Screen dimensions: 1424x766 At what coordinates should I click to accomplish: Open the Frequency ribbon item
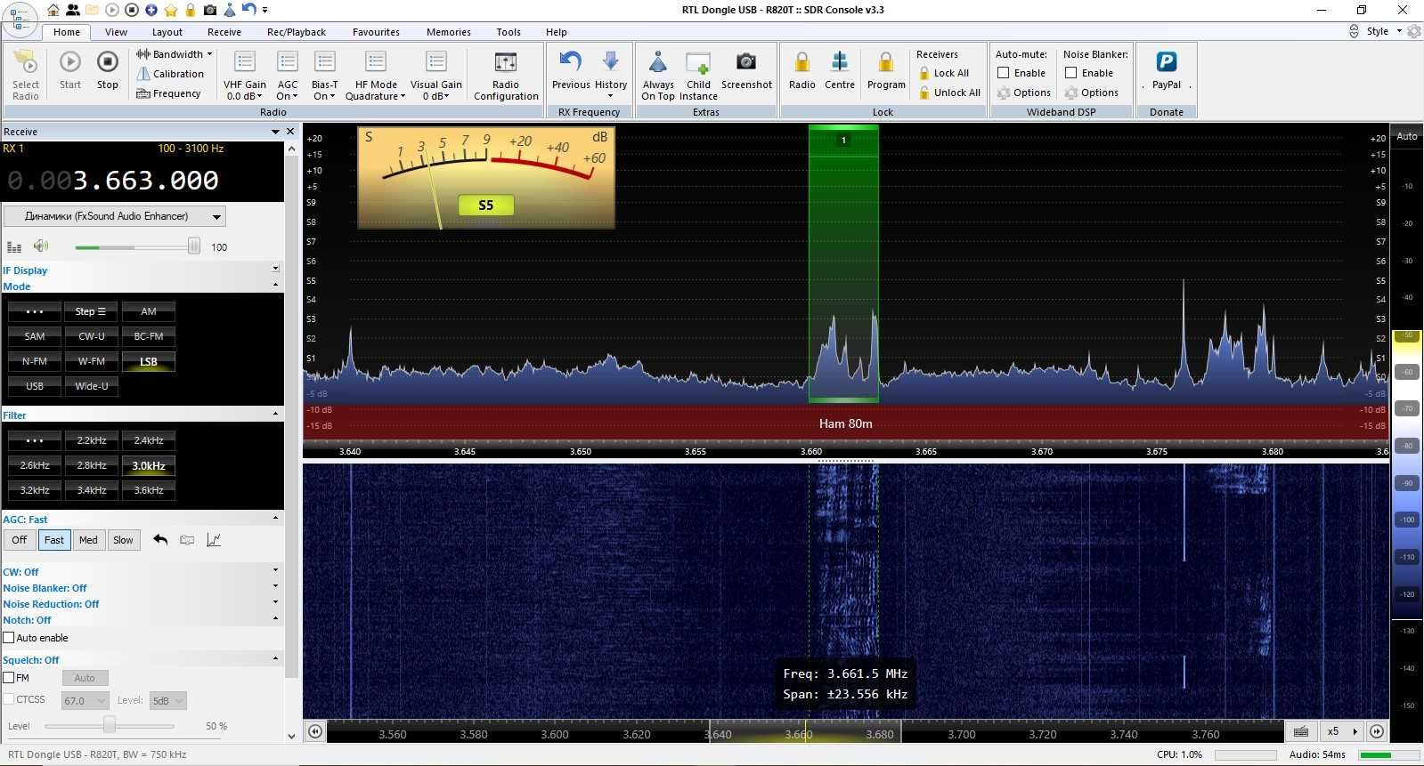(x=168, y=93)
